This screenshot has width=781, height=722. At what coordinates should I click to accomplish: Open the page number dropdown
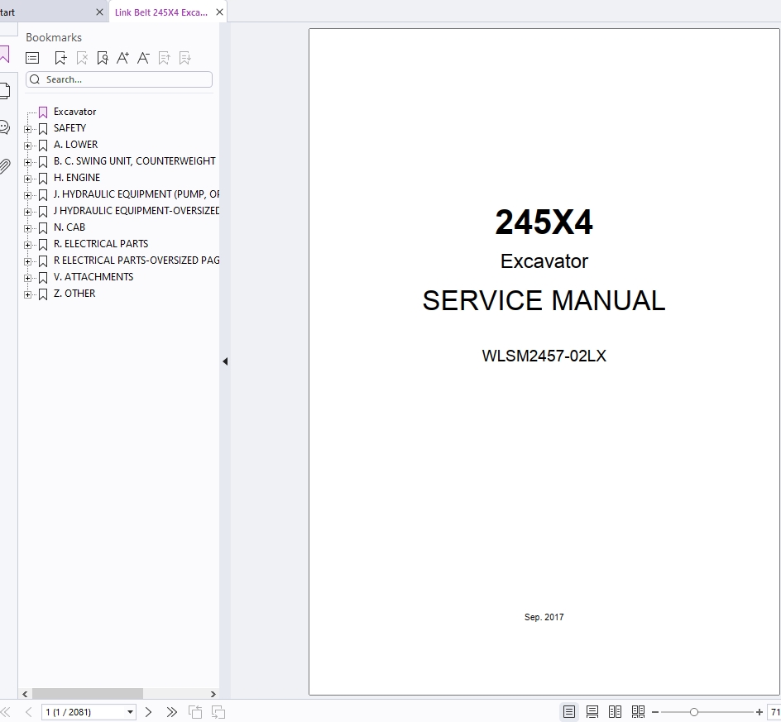point(130,712)
